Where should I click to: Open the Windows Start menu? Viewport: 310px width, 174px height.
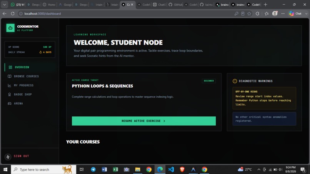coord(5,169)
